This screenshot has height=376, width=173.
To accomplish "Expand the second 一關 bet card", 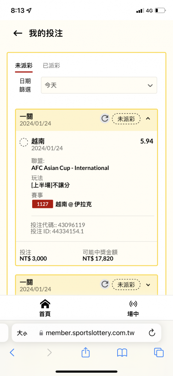I will (x=148, y=285).
